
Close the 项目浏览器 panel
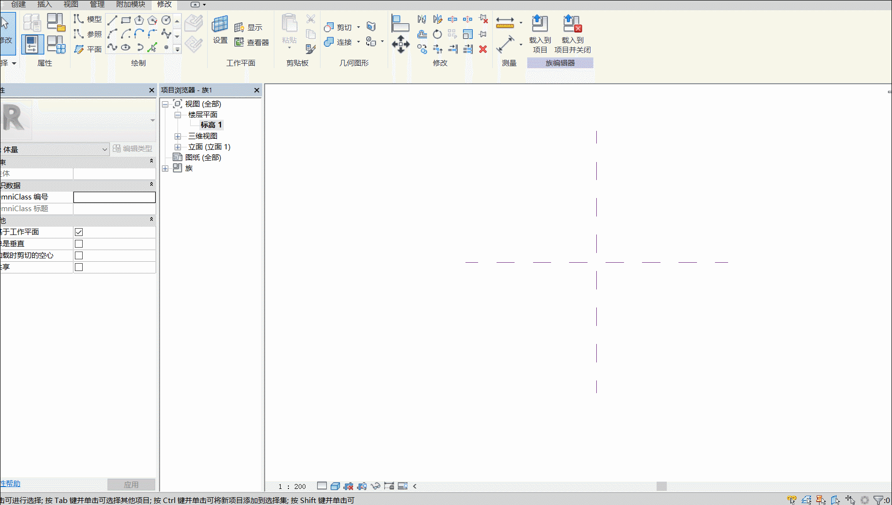click(257, 90)
